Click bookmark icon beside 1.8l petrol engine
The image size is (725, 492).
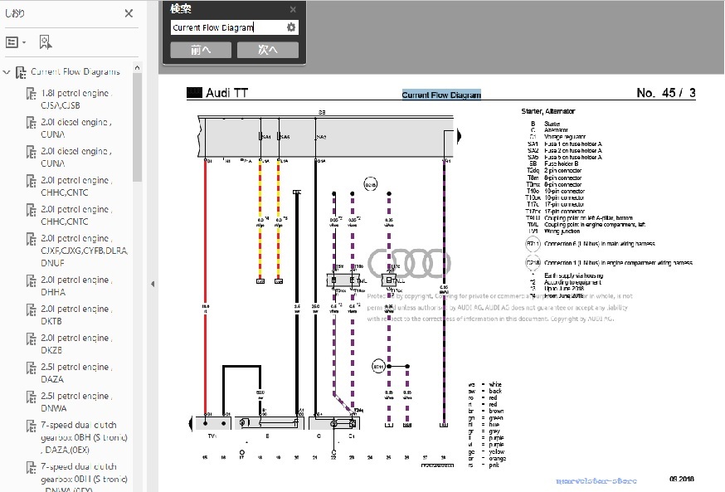click(x=31, y=94)
